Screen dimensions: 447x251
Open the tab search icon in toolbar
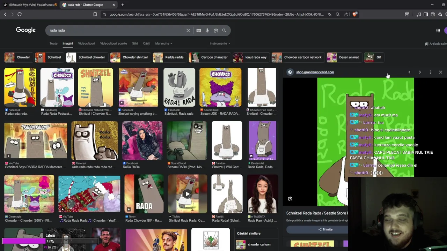click(x=407, y=14)
